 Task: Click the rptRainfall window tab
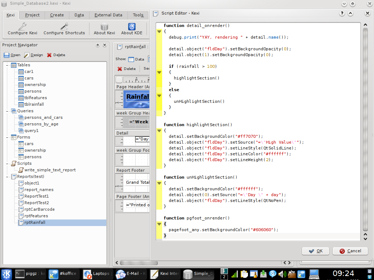click(133, 47)
